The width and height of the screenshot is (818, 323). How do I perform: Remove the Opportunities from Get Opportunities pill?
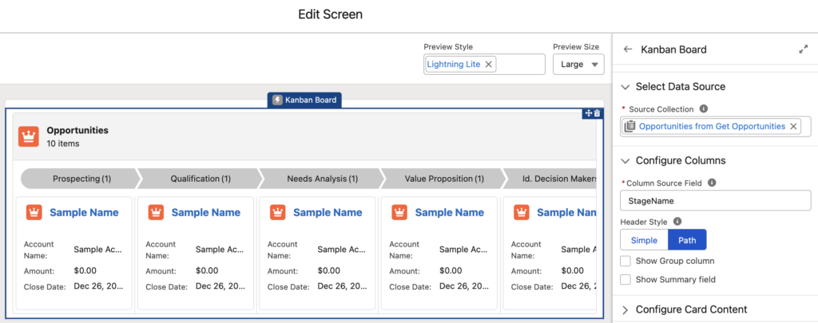tap(793, 126)
